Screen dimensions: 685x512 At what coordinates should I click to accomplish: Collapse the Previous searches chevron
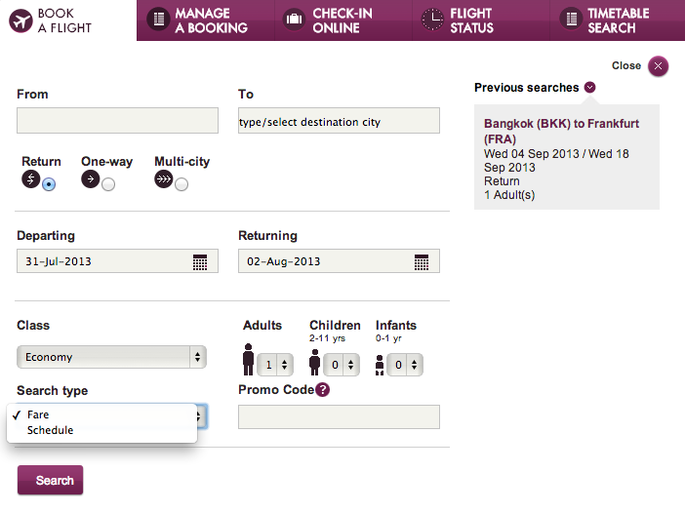[589, 88]
